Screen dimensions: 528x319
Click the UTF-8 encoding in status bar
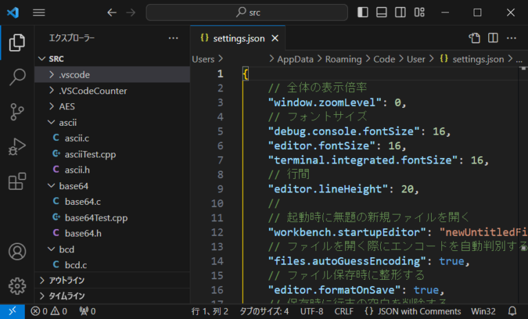coord(311,311)
